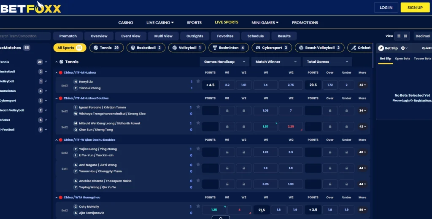Filter by Badminton sport chip
Viewport: 432px width, 219px height.
point(228,48)
